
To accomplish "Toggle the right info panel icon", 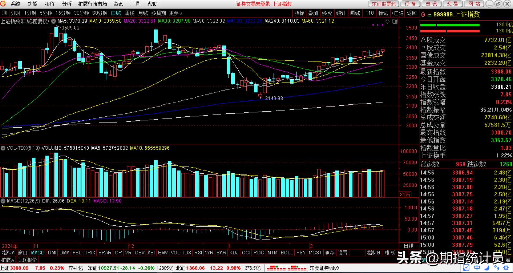I will coord(395,21).
